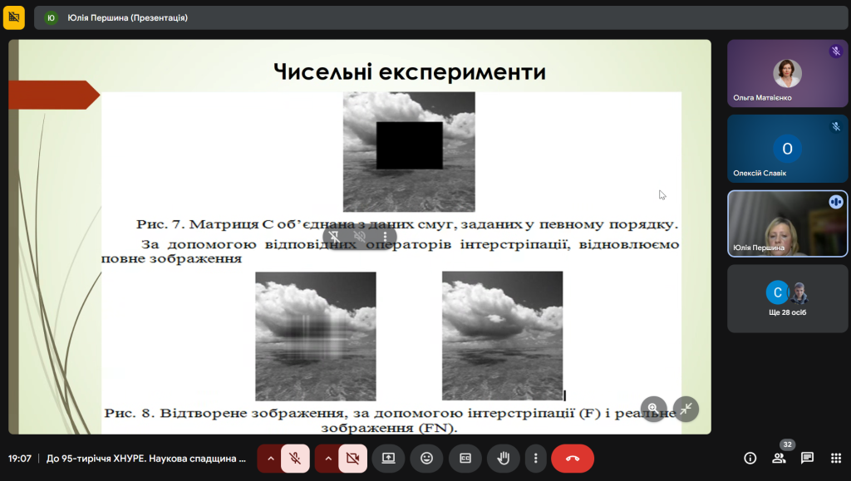Open meeting details with the info icon
851x481 pixels.
749,458
